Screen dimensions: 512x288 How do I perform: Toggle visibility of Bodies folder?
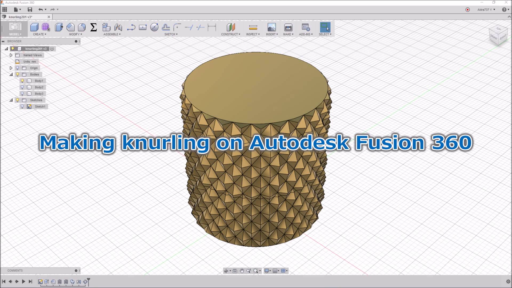pyautogui.click(x=18, y=74)
